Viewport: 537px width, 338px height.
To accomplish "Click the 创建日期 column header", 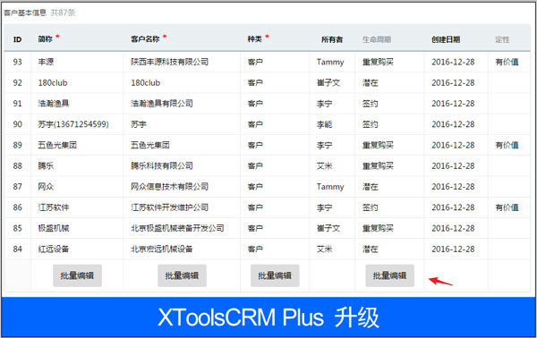I will click(446, 39).
